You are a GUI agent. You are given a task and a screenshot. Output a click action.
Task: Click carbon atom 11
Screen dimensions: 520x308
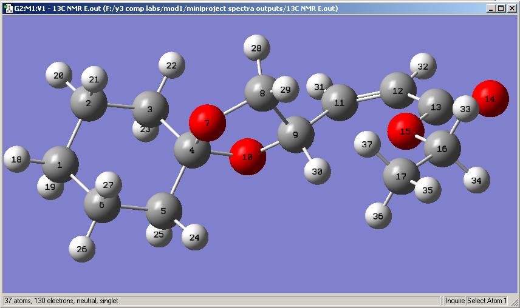click(339, 103)
